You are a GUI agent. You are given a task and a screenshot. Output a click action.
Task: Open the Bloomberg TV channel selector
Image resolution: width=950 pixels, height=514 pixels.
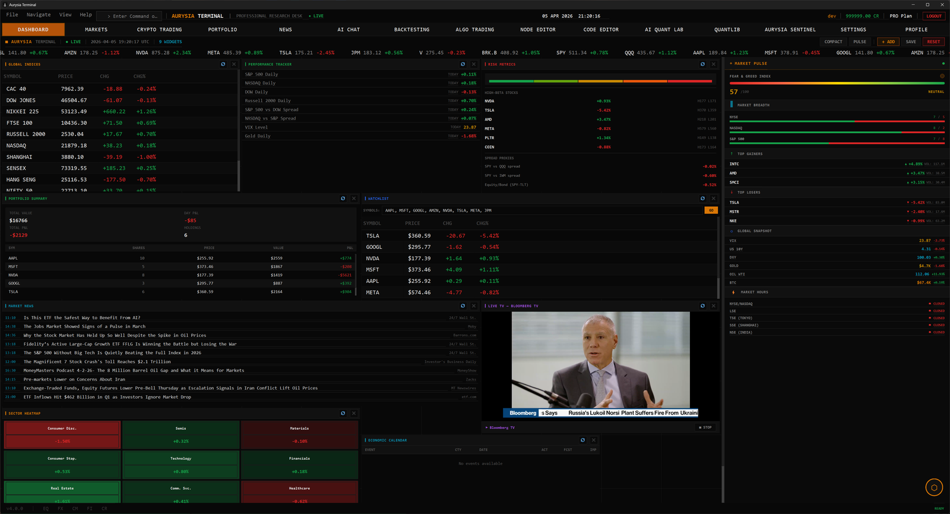501,427
